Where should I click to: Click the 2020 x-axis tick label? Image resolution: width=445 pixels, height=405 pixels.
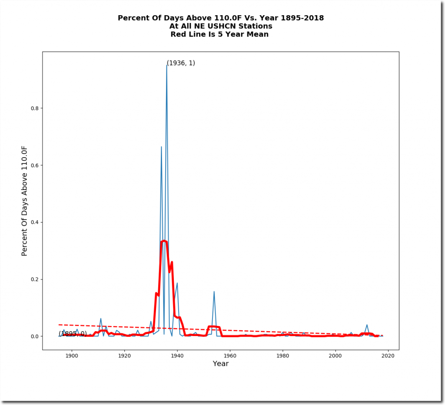click(x=388, y=356)
